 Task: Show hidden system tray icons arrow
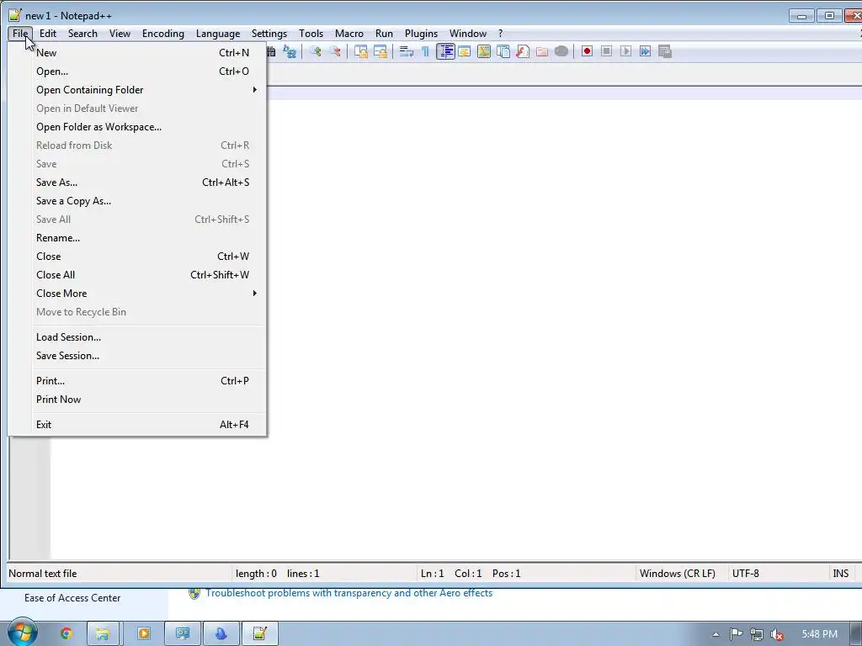tap(716, 634)
